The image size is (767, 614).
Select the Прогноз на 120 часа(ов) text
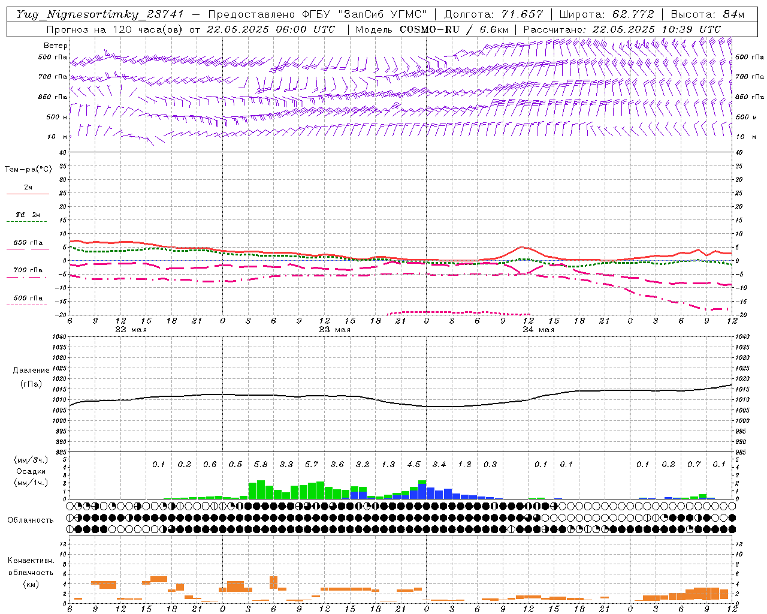coord(116,29)
